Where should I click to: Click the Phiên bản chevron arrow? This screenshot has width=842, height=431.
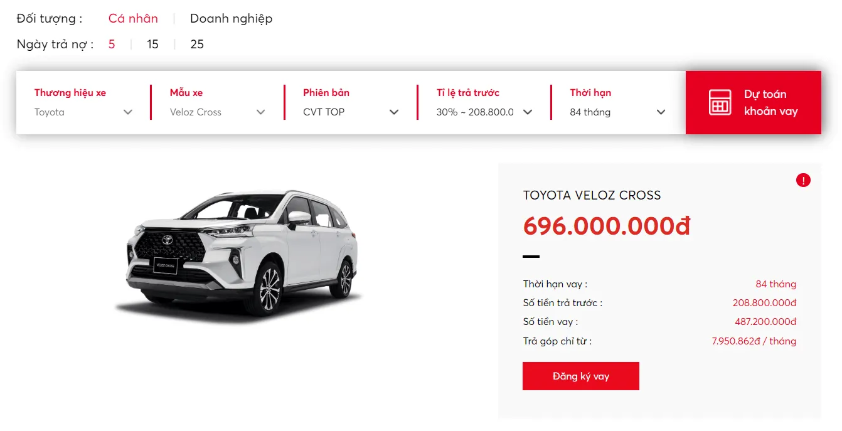(394, 112)
